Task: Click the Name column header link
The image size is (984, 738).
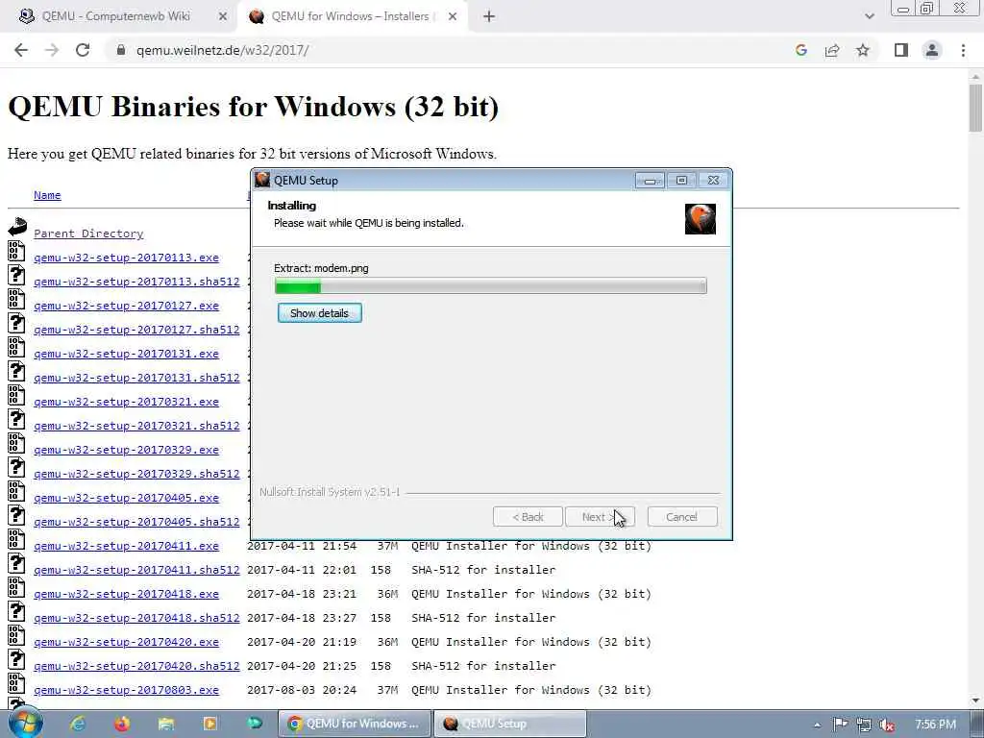Action: [47, 195]
